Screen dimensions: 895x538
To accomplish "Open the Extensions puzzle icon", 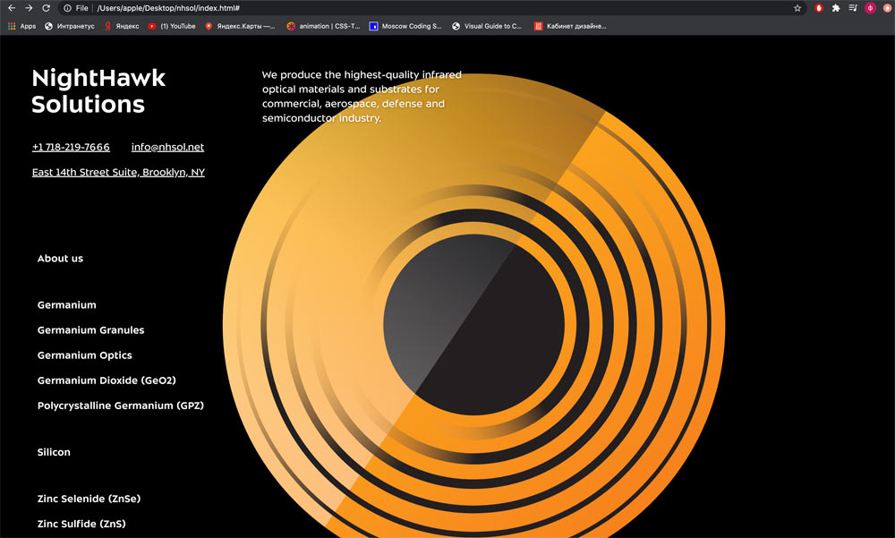I will point(836,8).
